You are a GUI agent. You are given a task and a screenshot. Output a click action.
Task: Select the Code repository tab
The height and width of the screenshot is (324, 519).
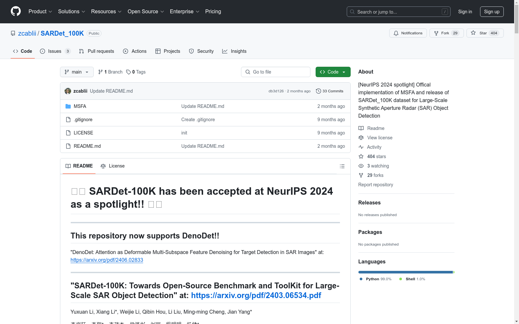(23, 51)
